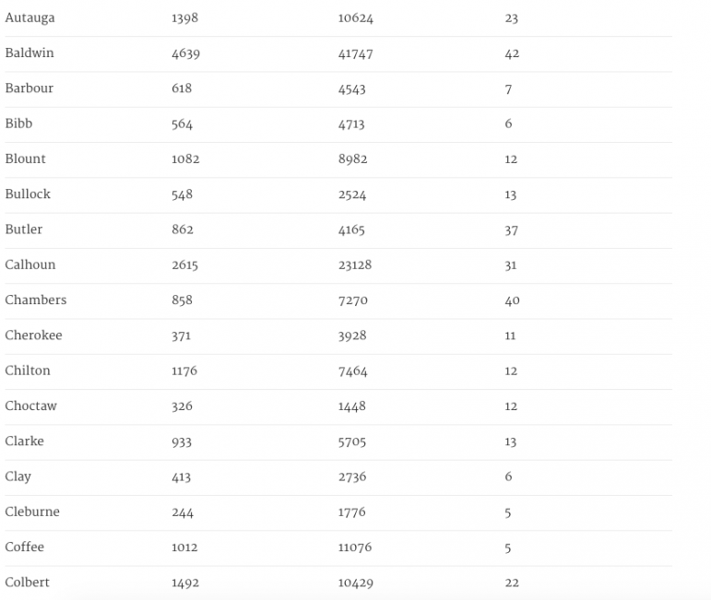Select the Chambers county cell

pyautogui.click(x=36, y=300)
